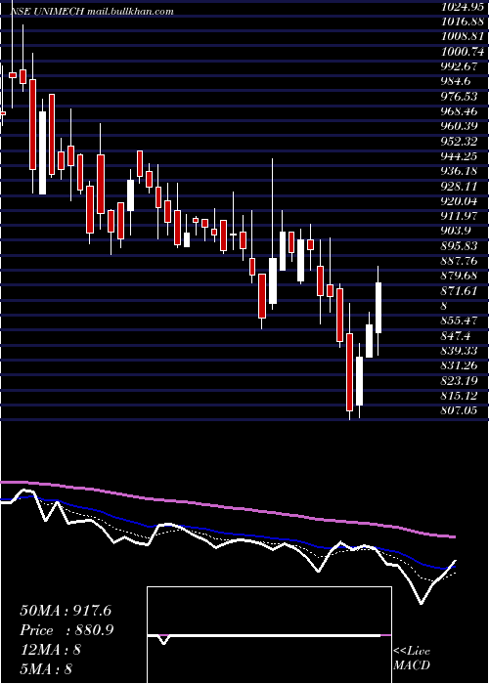Select the 5MA value readout
The image size is (489, 684).
click(x=46, y=668)
